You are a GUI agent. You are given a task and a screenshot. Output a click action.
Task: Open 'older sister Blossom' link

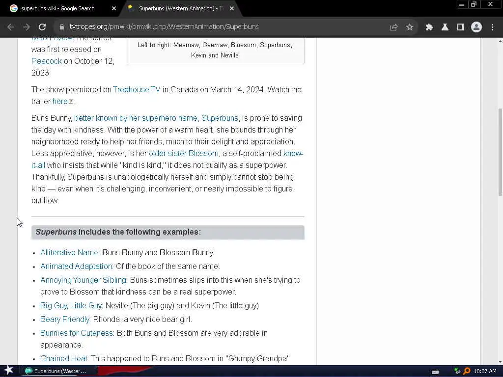point(184,154)
